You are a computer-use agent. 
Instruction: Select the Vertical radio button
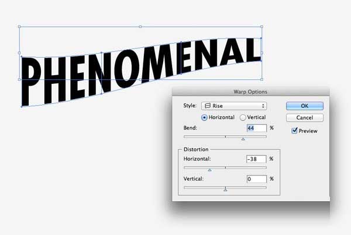243,117
